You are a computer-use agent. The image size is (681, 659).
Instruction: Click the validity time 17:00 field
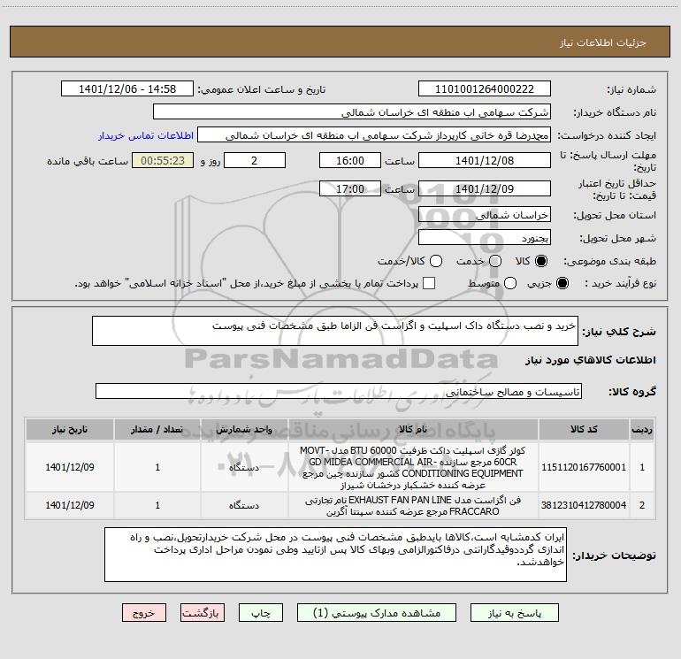coord(350,188)
